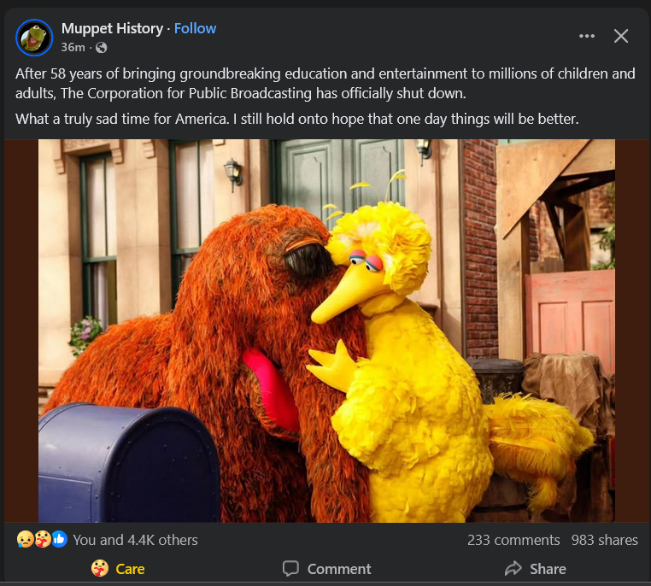The width and height of the screenshot is (651, 586).
Task: Show the 983 shares list
Action: tap(605, 540)
